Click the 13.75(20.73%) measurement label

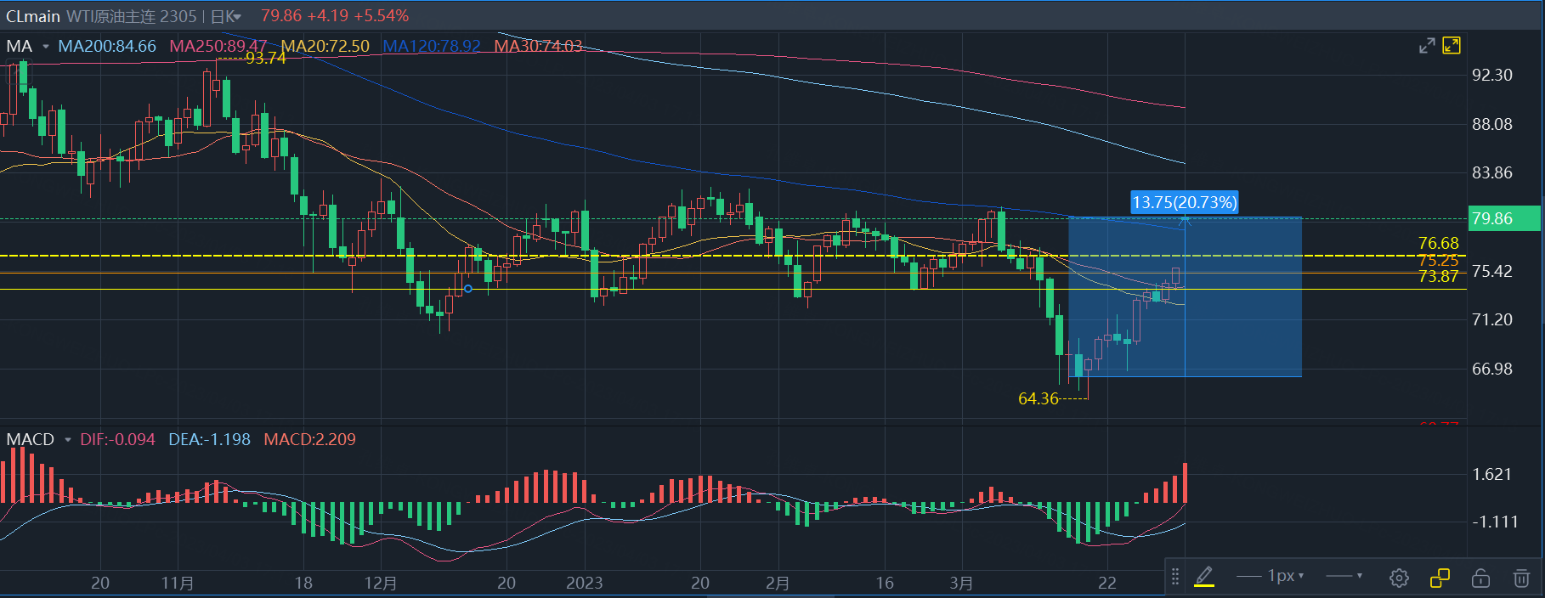(x=1184, y=202)
